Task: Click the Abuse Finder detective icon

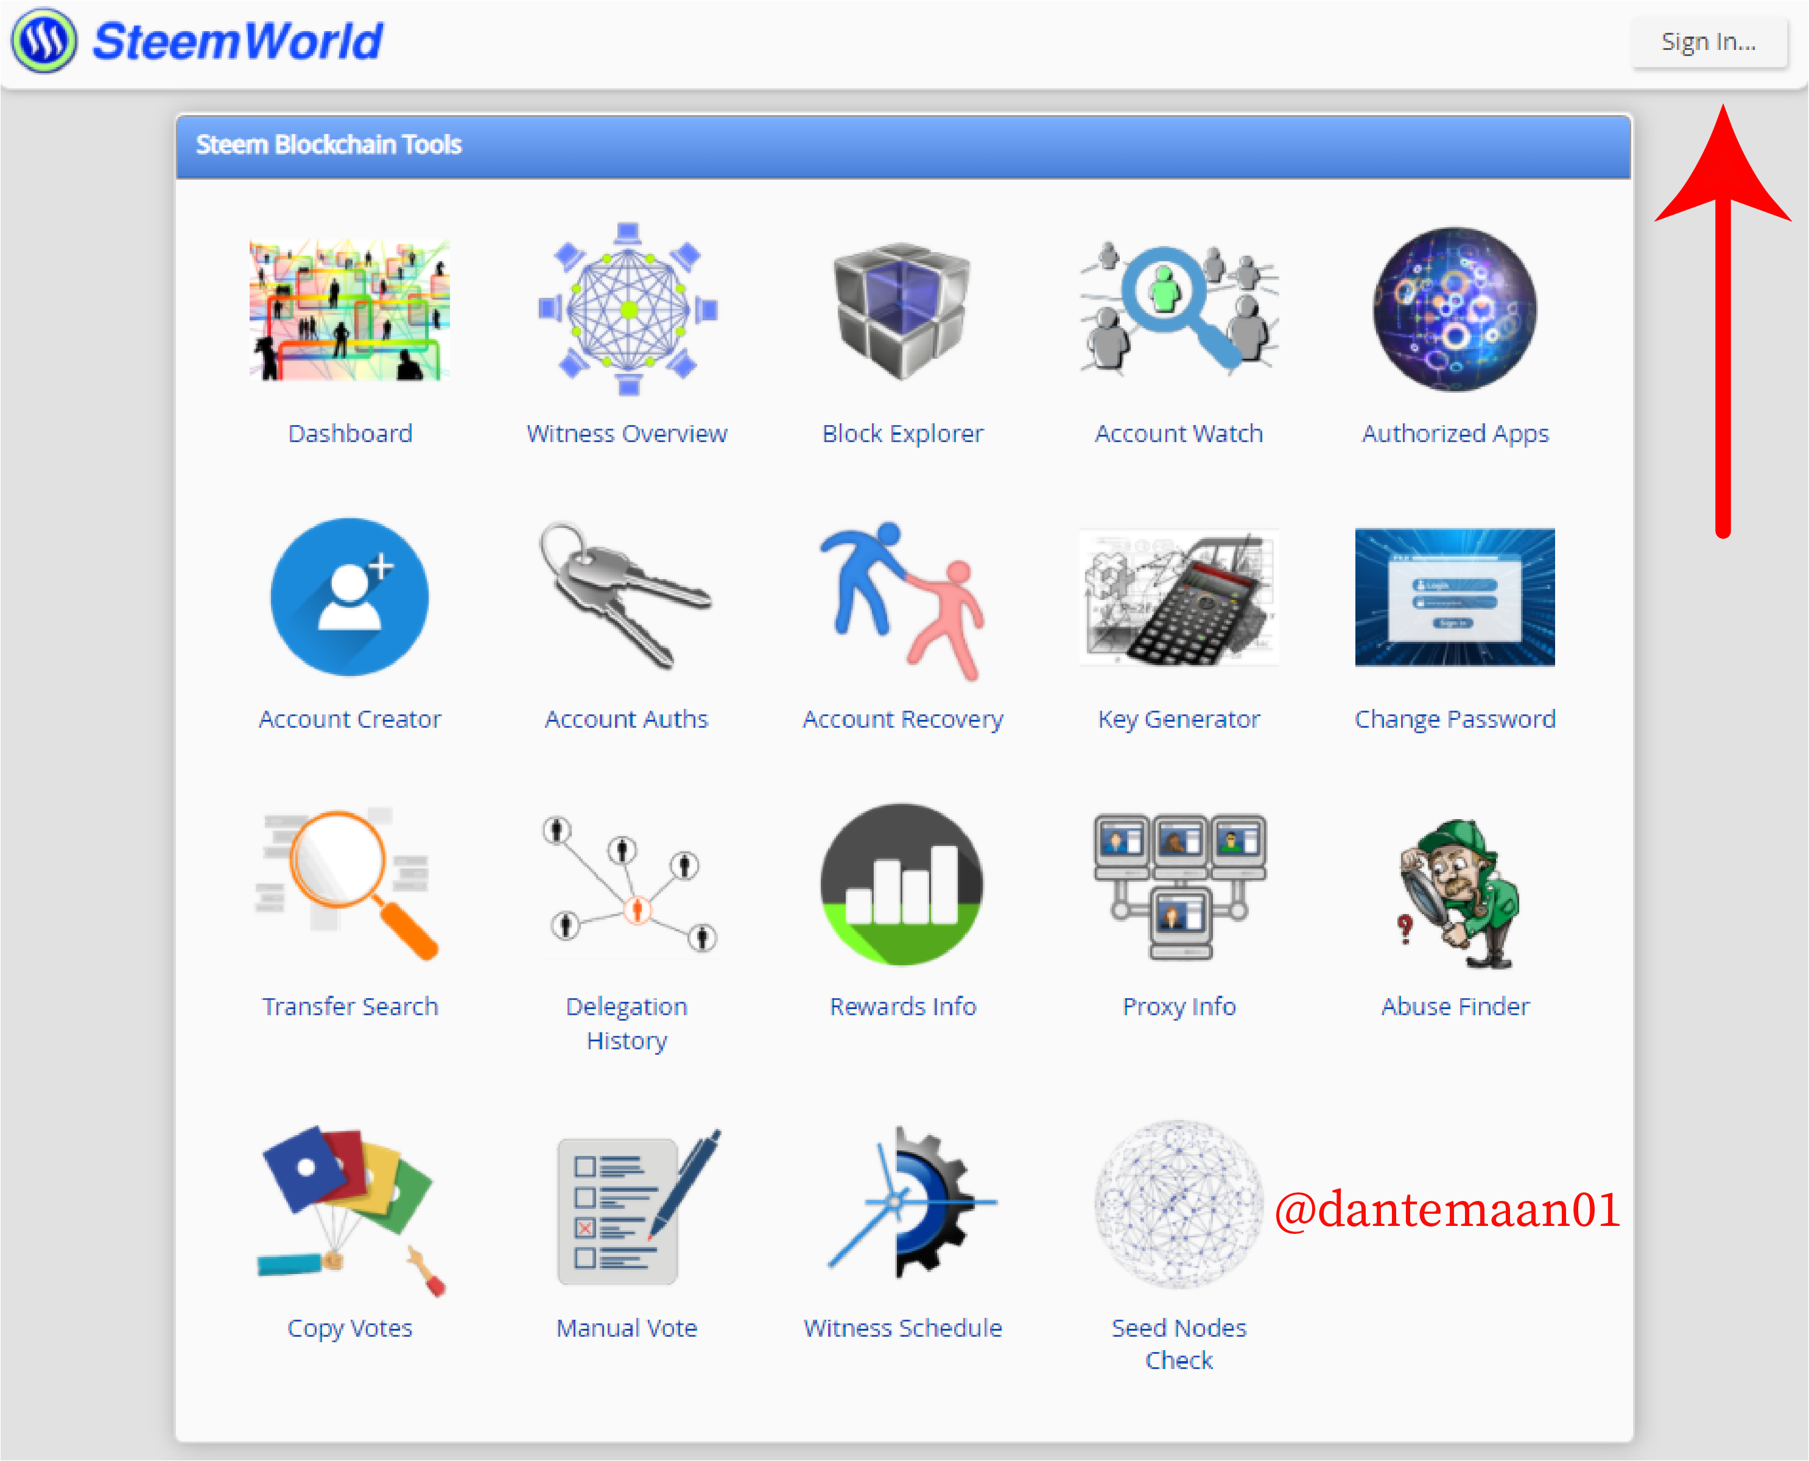Action: pyautogui.click(x=1458, y=894)
